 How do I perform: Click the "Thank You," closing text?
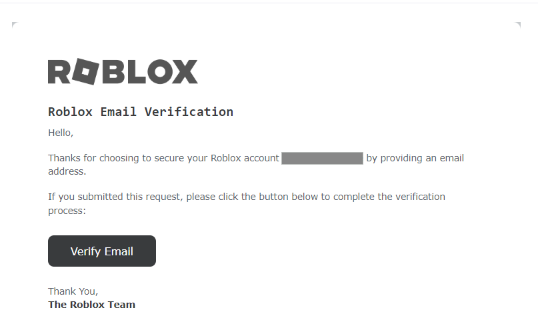73,291
